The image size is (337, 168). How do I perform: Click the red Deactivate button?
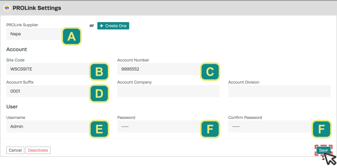[x=38, y=150]
